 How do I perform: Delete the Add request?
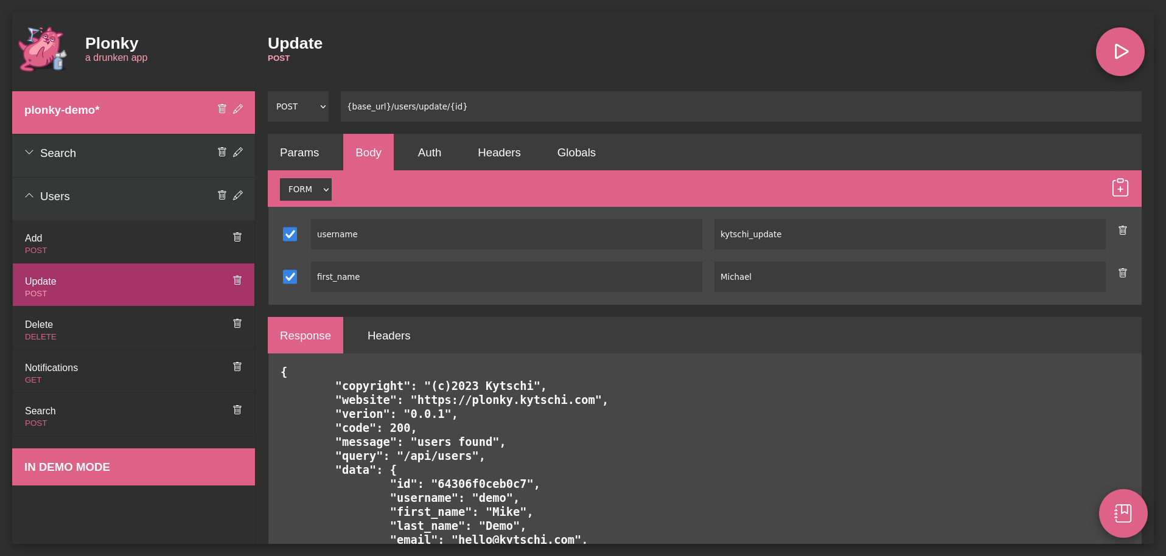(237, 237)
